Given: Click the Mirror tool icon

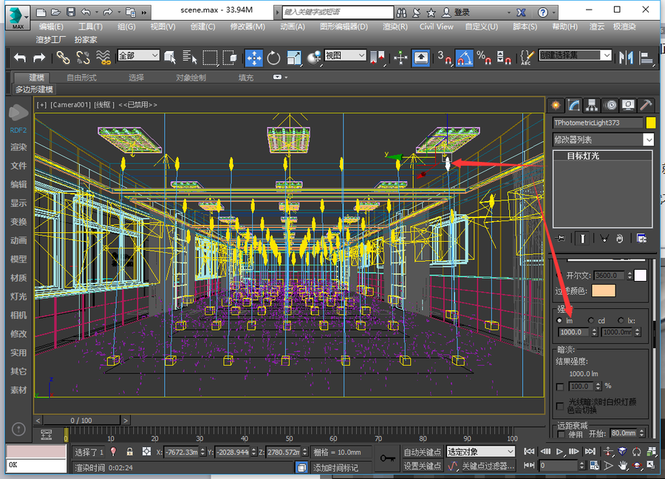Looking at the screenshot, I should 626,57.
